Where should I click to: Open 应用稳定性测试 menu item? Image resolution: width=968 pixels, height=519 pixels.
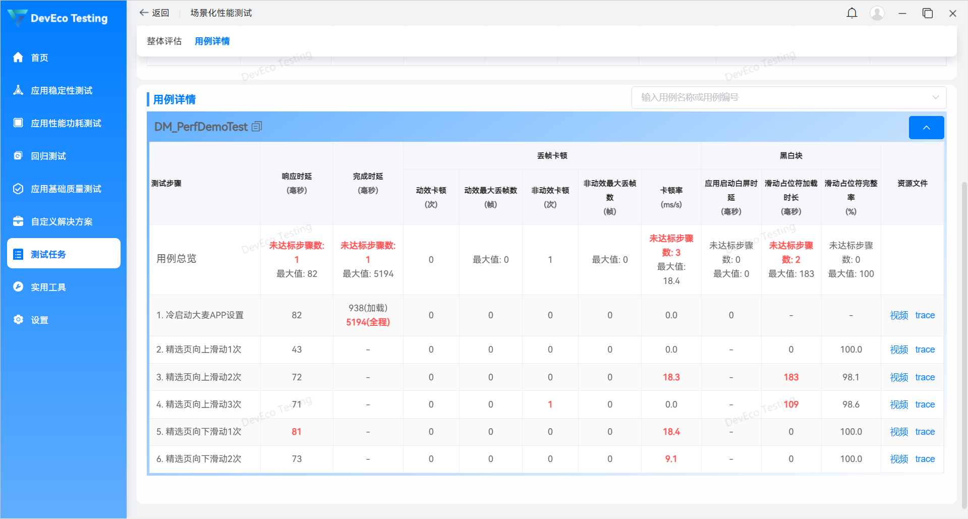(64, 90)
